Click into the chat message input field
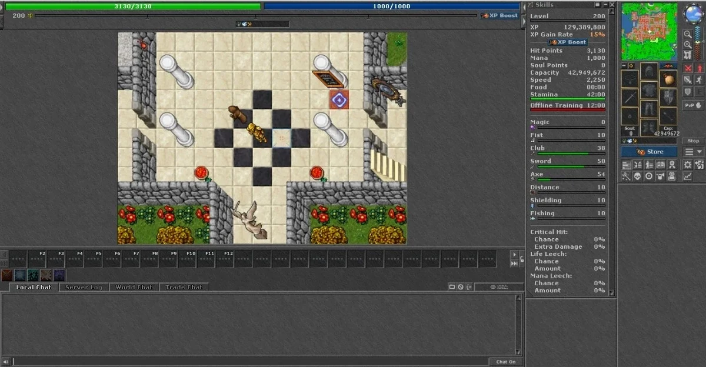 coord(250,362)
